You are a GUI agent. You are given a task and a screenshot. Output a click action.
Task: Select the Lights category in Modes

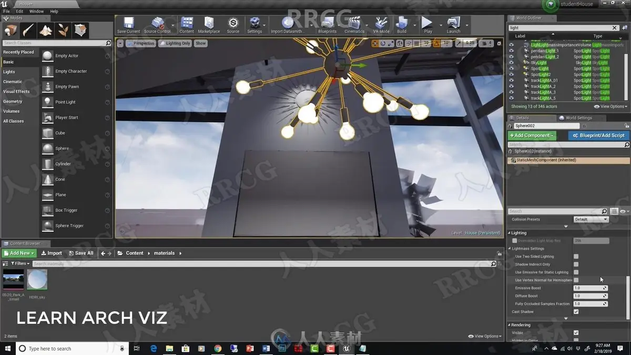pyautogui.click(x=9, y=72)
